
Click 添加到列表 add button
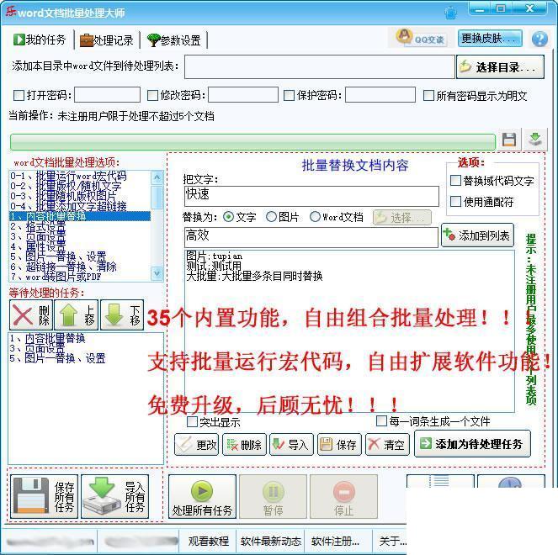click(477, 235)
